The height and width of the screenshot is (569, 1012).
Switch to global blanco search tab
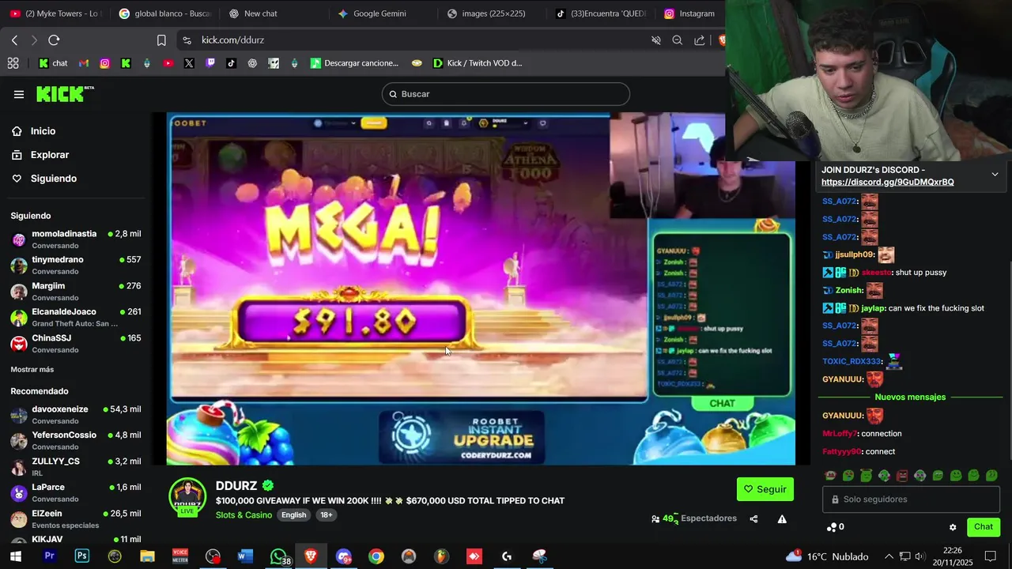point(165,13)
